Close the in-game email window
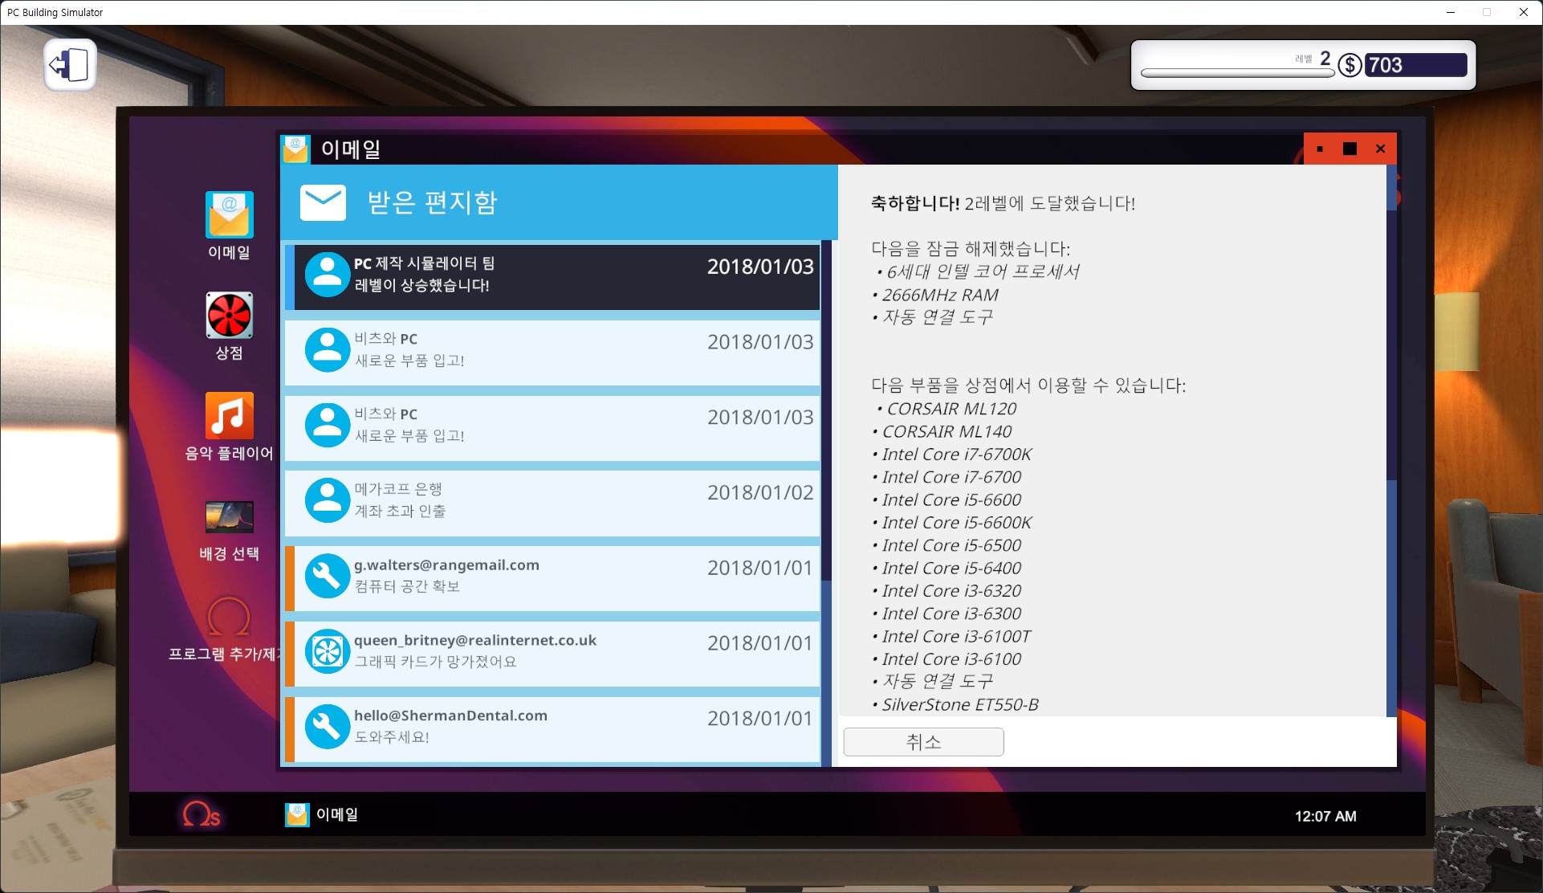 1381,149
